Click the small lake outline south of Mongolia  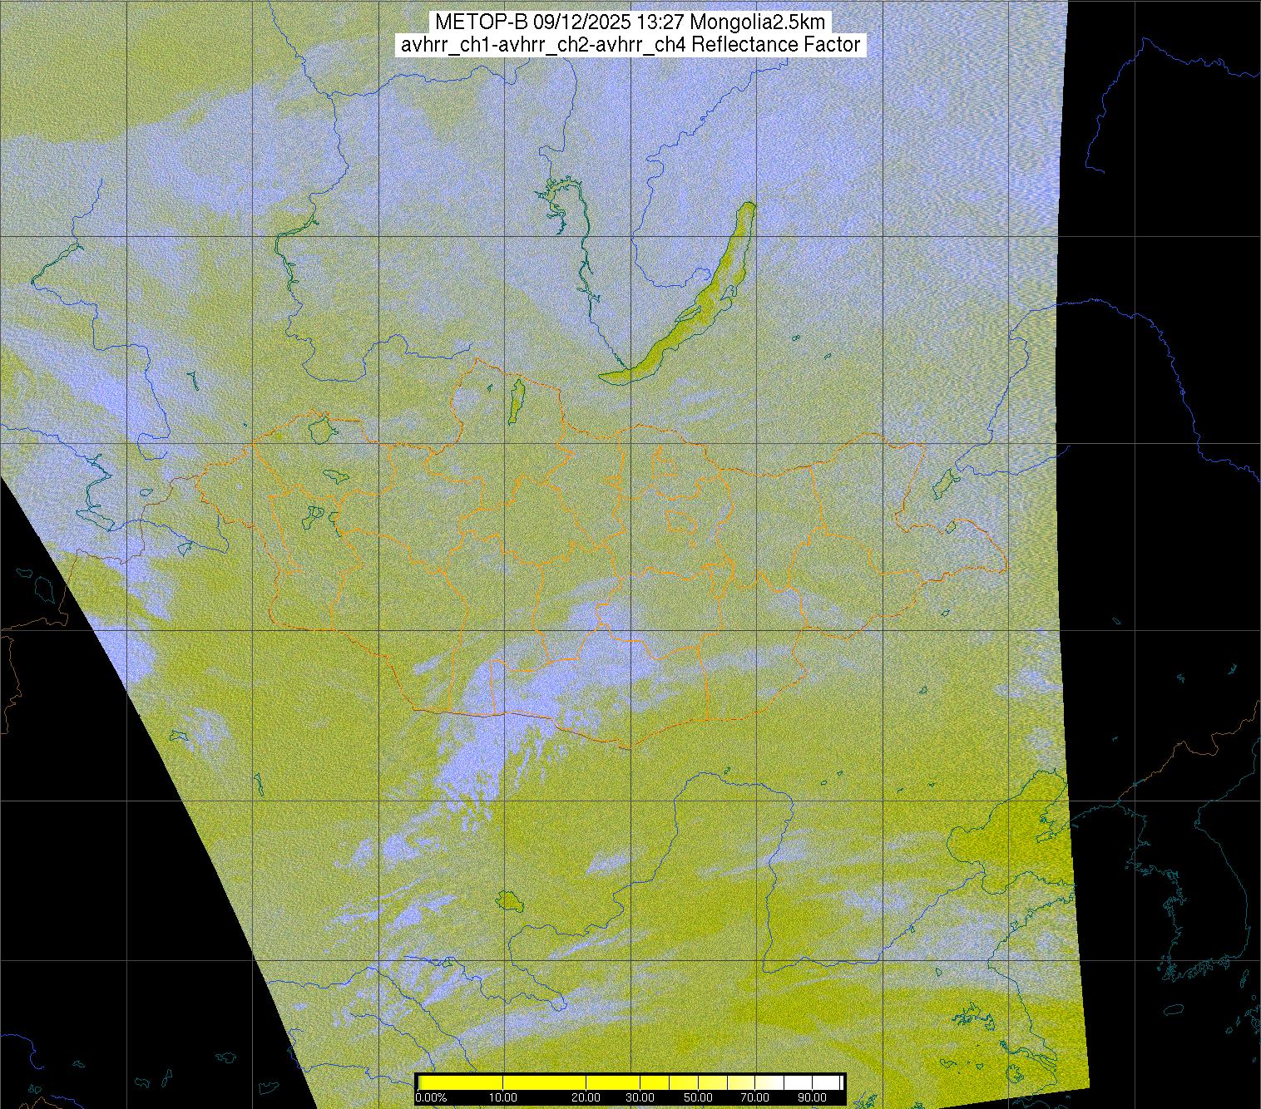point(508,900)
